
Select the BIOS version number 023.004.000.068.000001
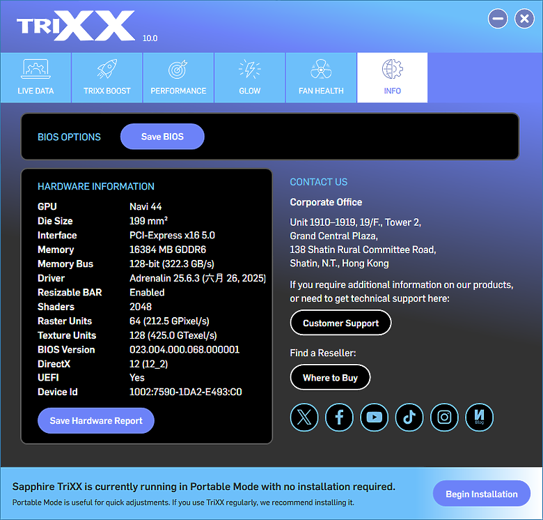point(184,349)
